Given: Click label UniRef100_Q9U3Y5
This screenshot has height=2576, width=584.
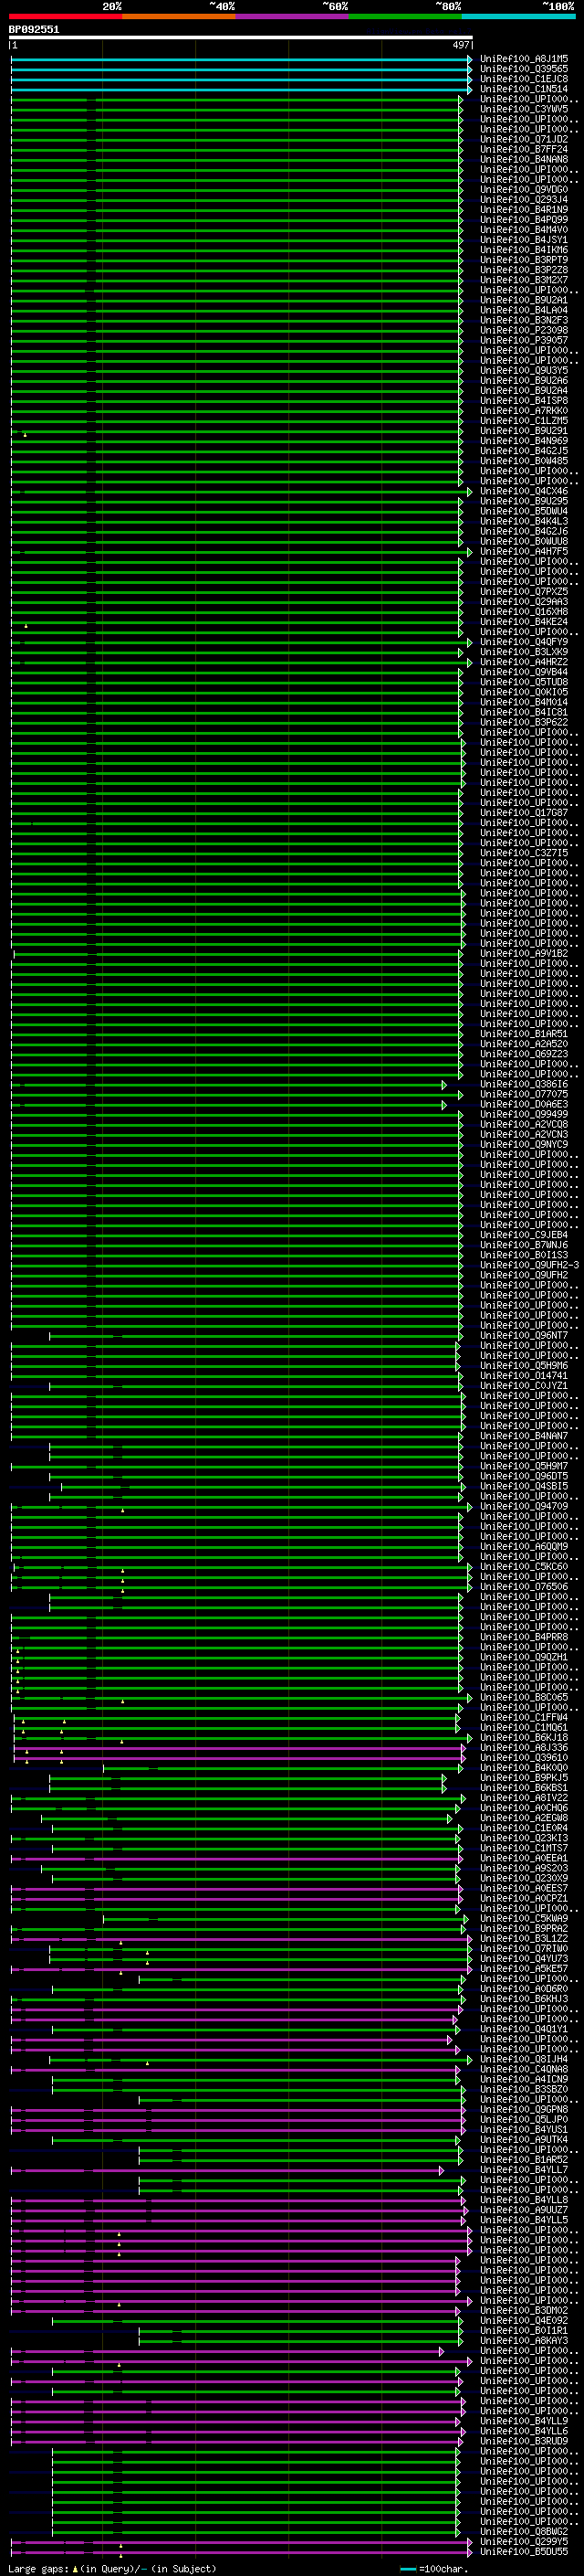Looking at the screenshot, I should coord(524,370).
